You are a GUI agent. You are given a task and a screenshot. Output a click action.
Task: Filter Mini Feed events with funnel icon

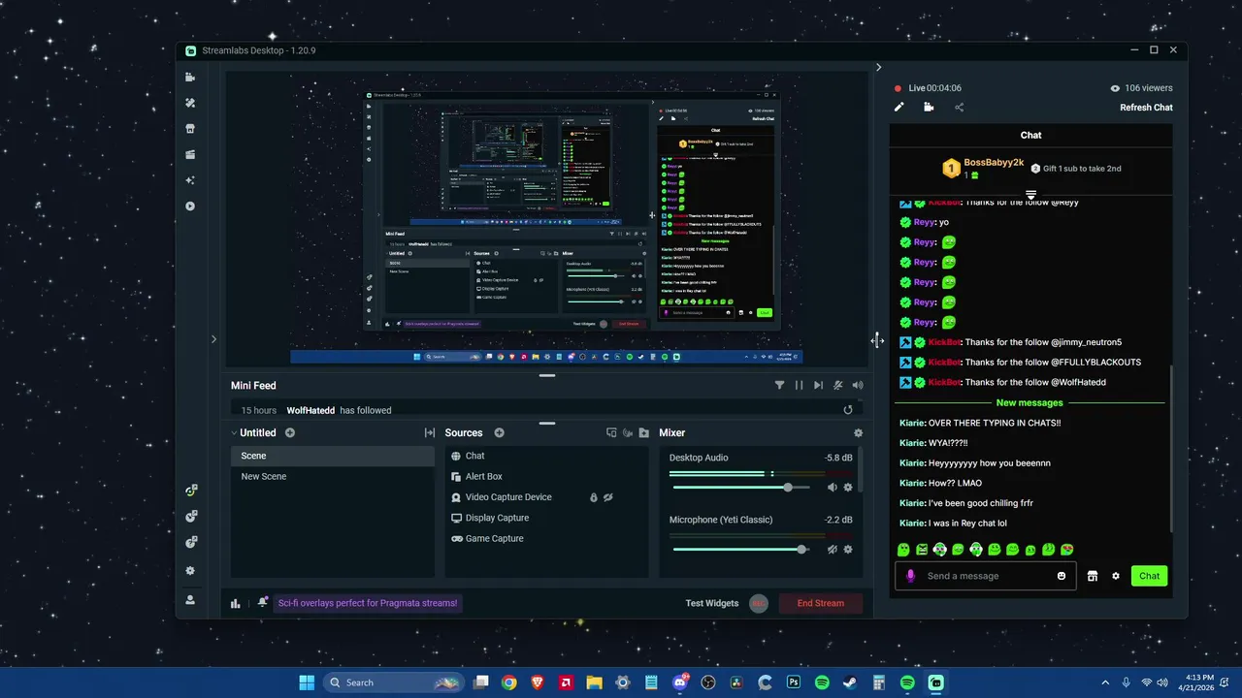pyautogui.click(x=779, y=385)
